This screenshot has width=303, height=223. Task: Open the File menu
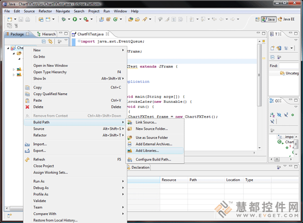(x=7, y=11)
